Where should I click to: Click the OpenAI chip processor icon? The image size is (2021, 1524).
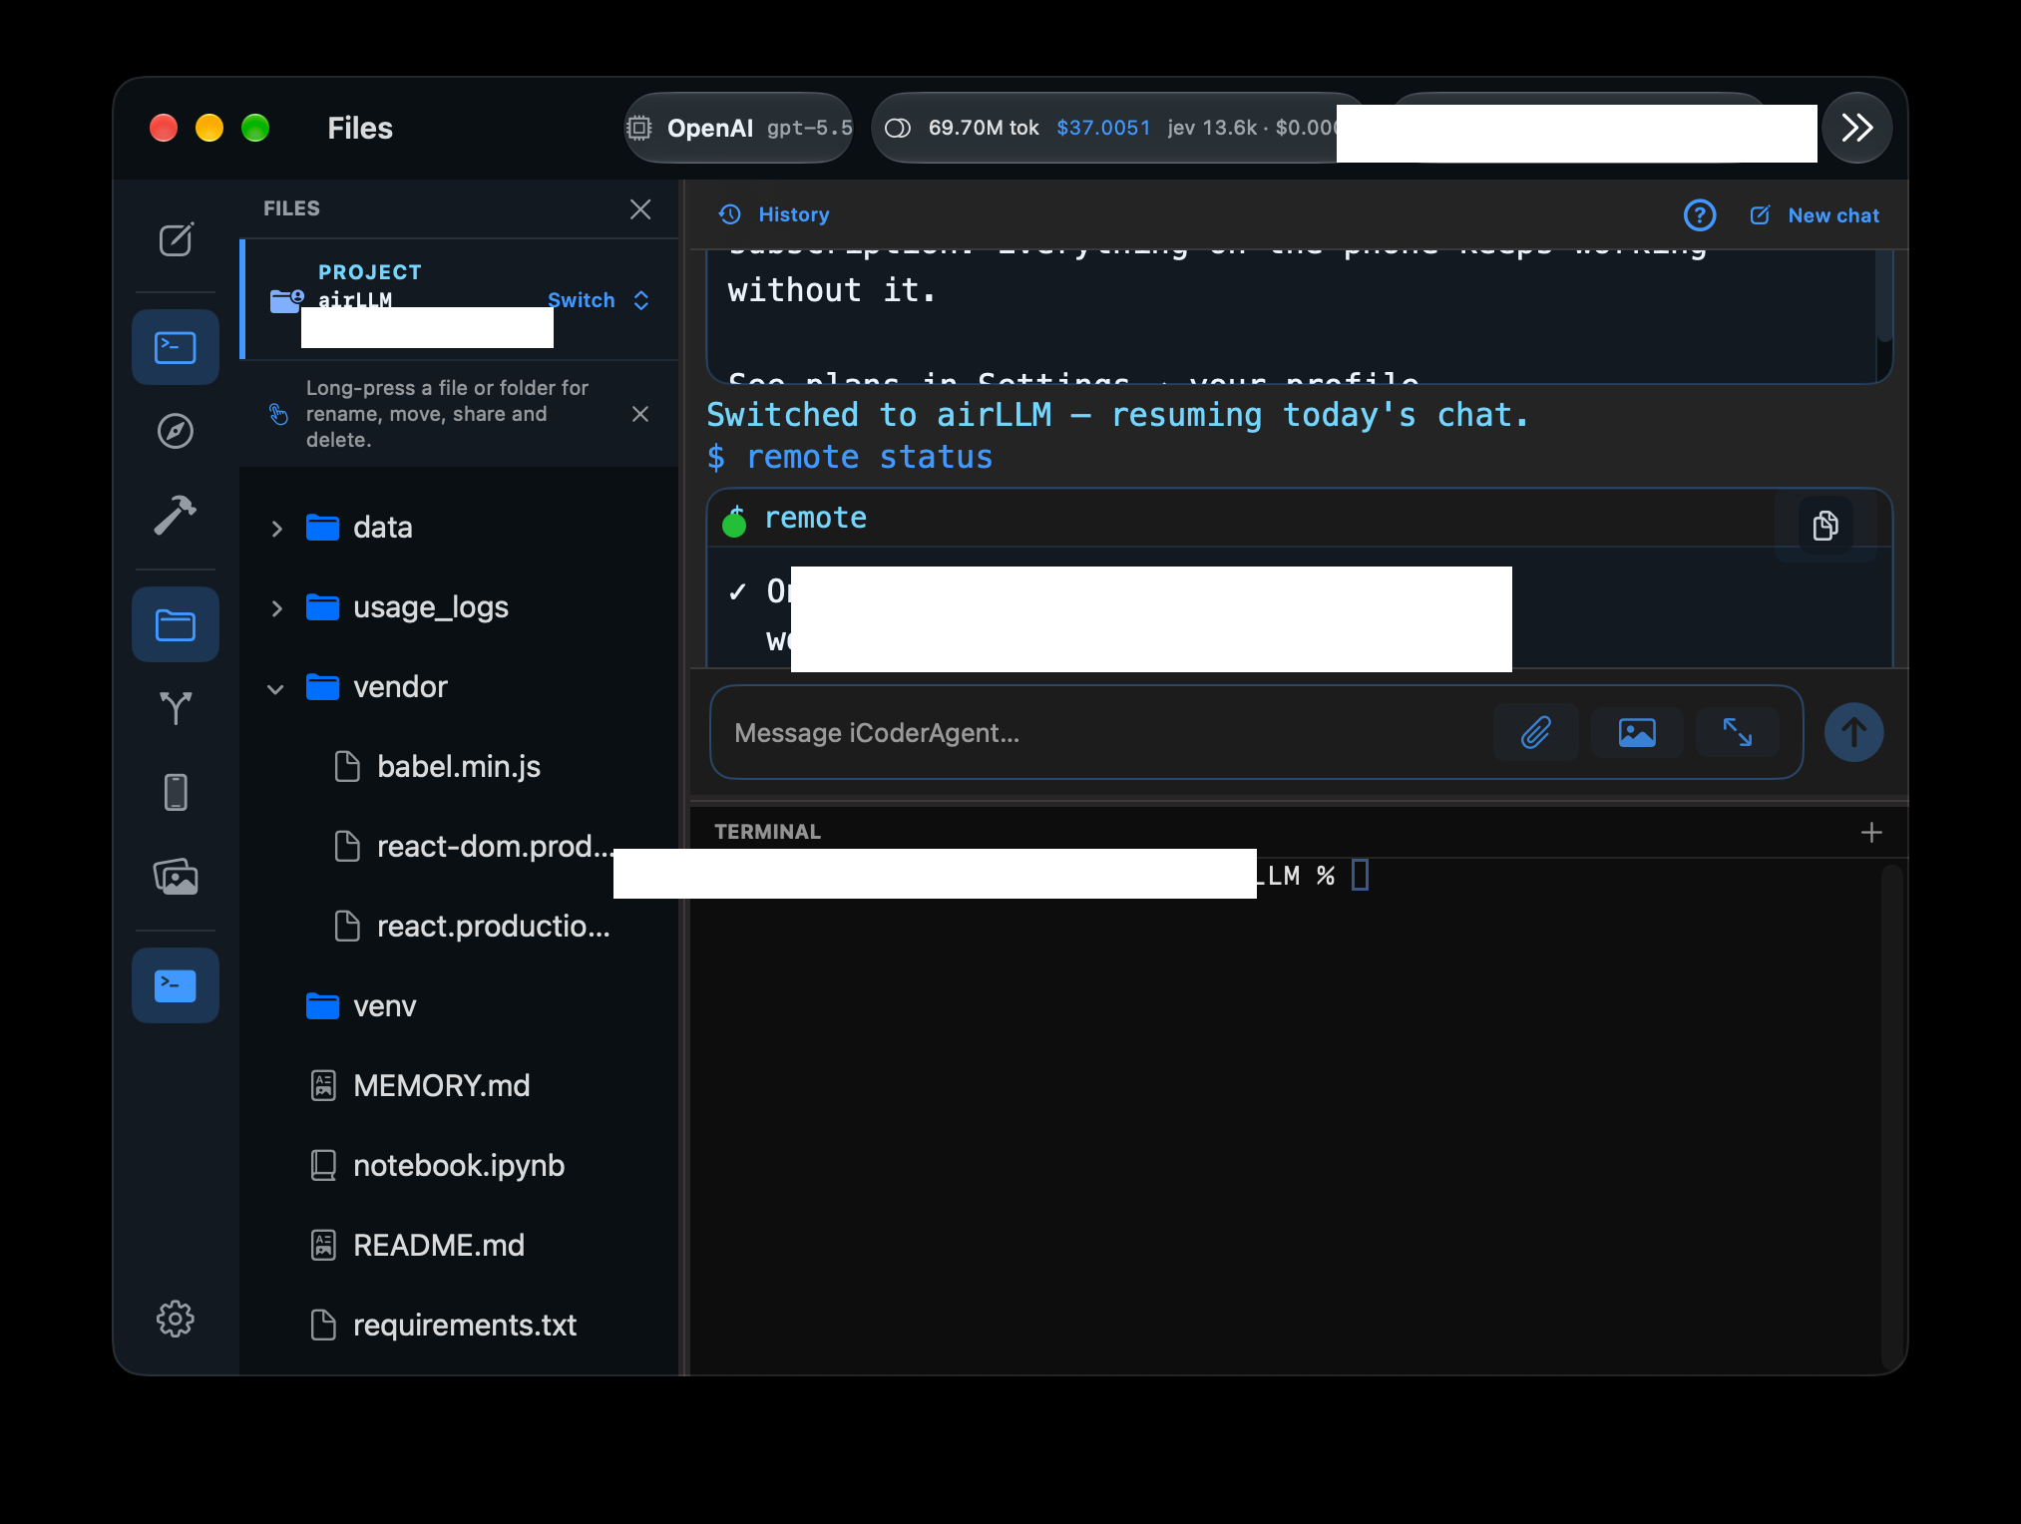[639, 128]
